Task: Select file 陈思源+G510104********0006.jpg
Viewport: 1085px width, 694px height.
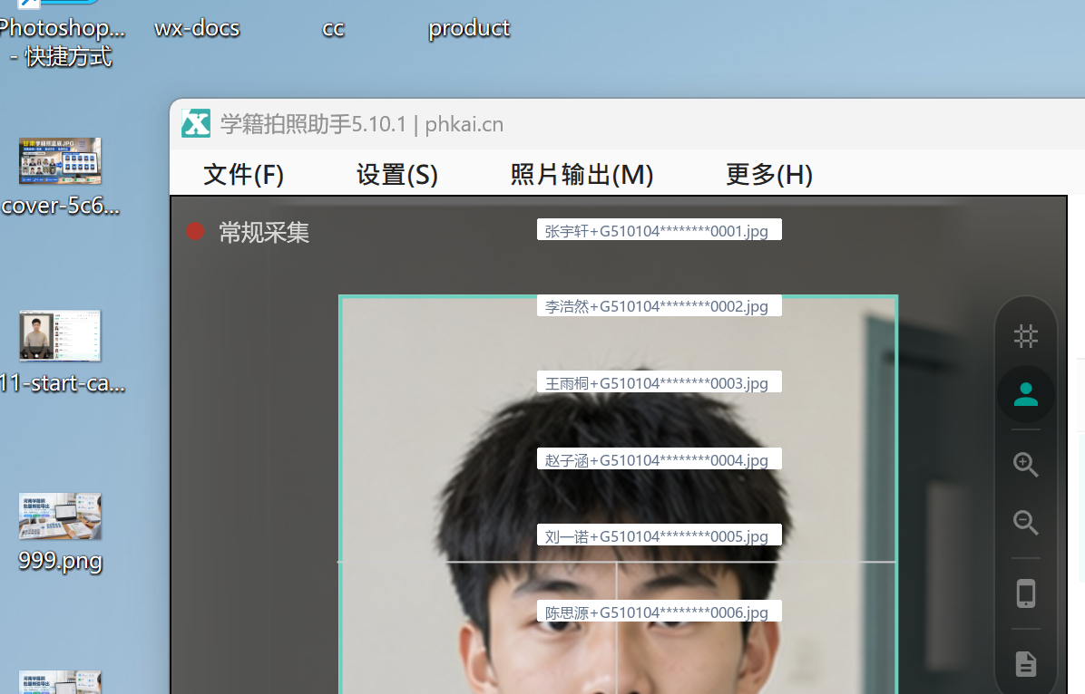Action: pyautogui.click(x=660, y=611)
